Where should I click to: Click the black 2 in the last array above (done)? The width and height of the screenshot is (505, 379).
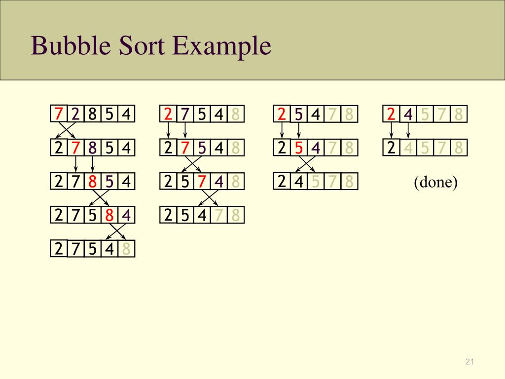pos(391,148)
